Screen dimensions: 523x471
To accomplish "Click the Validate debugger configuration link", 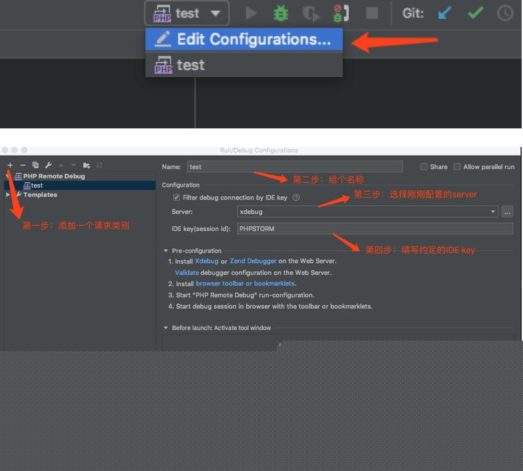I will tap(187, 273).
